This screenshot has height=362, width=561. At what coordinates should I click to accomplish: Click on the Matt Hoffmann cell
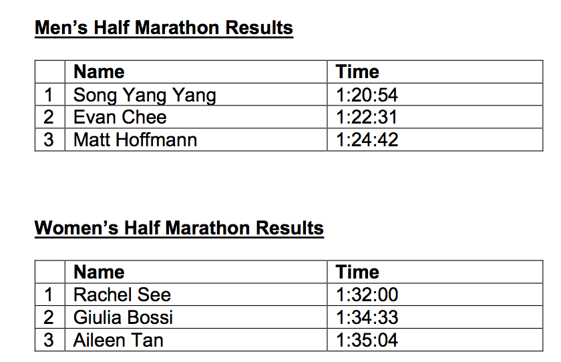coord(135,140)
